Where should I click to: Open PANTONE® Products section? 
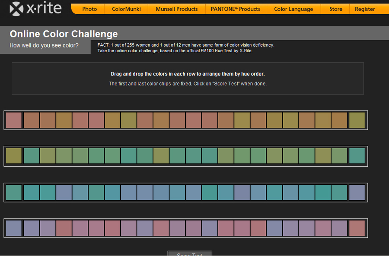(235, 9)
